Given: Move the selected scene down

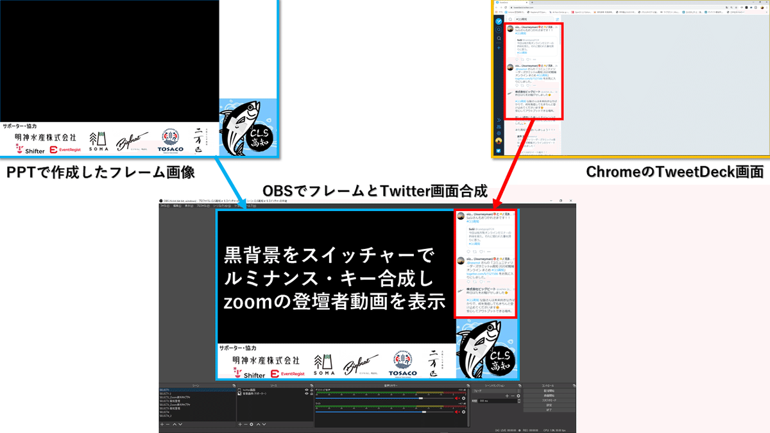Looking at the screenshot, I should click(180, 424).
